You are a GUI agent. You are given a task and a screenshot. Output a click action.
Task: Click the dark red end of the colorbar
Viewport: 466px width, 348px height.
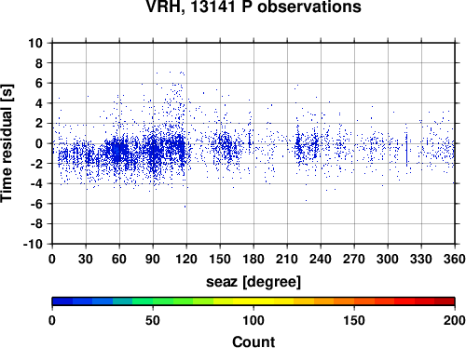[445, 301]
